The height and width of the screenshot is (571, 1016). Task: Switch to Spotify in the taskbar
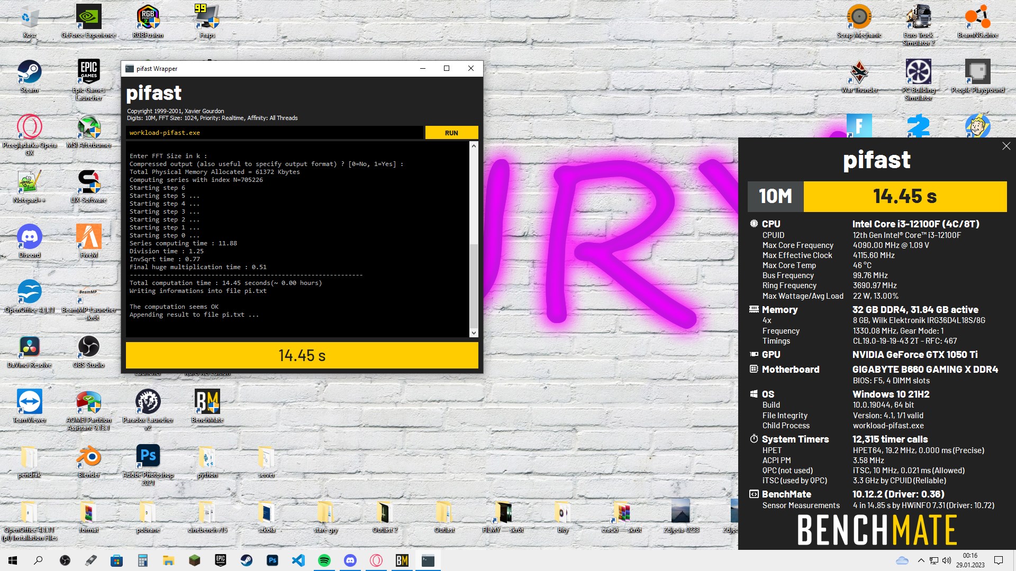(x=324, y=560)
